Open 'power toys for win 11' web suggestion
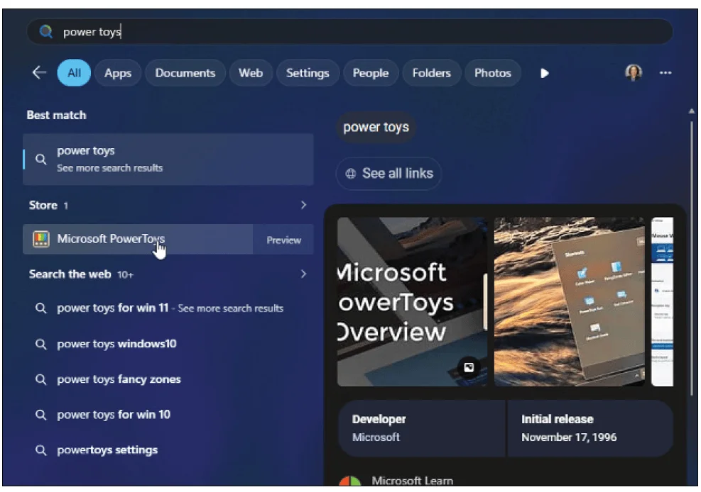 click(168, 308)
